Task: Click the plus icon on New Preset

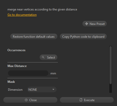Action: 87,24
